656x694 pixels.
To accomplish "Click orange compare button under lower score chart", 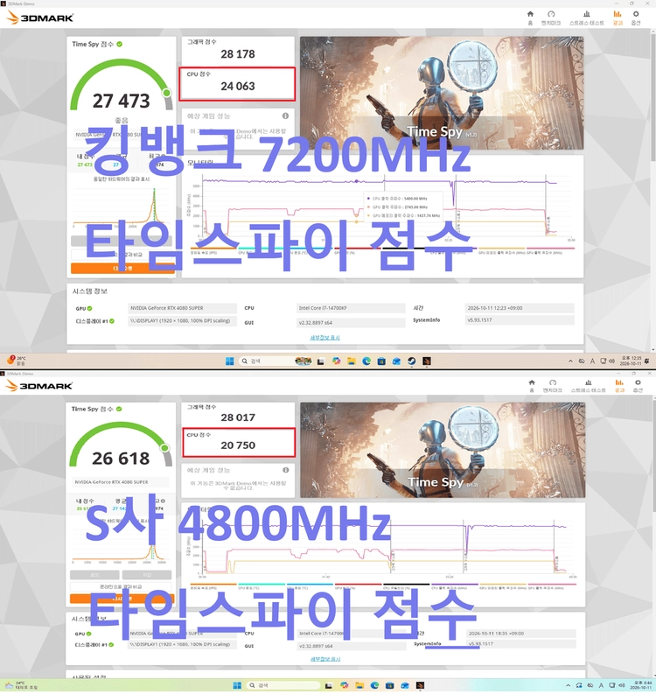I will [x=122, y=599].
